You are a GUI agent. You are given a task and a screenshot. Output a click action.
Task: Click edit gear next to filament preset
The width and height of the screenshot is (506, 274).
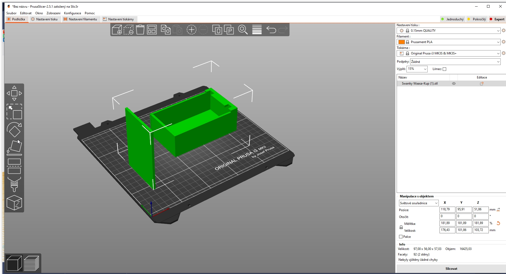point(504,42)
